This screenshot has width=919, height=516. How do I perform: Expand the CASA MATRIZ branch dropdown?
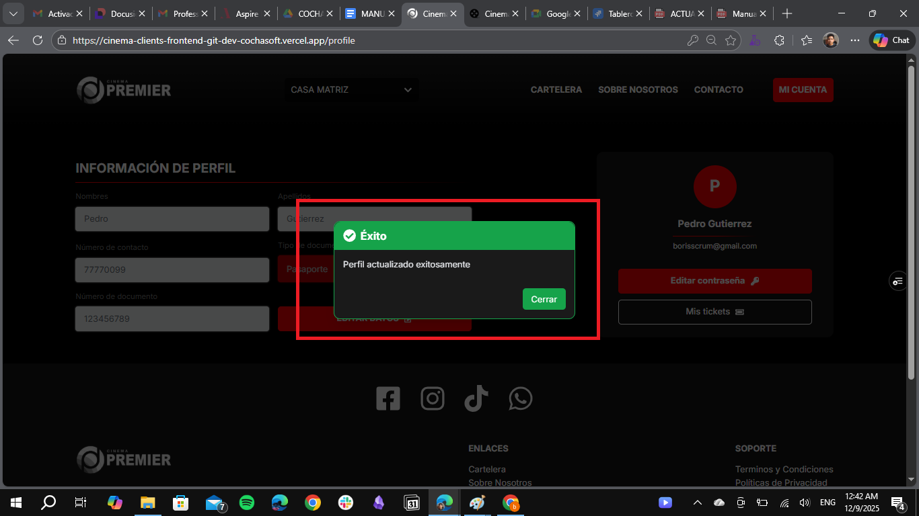351,90
